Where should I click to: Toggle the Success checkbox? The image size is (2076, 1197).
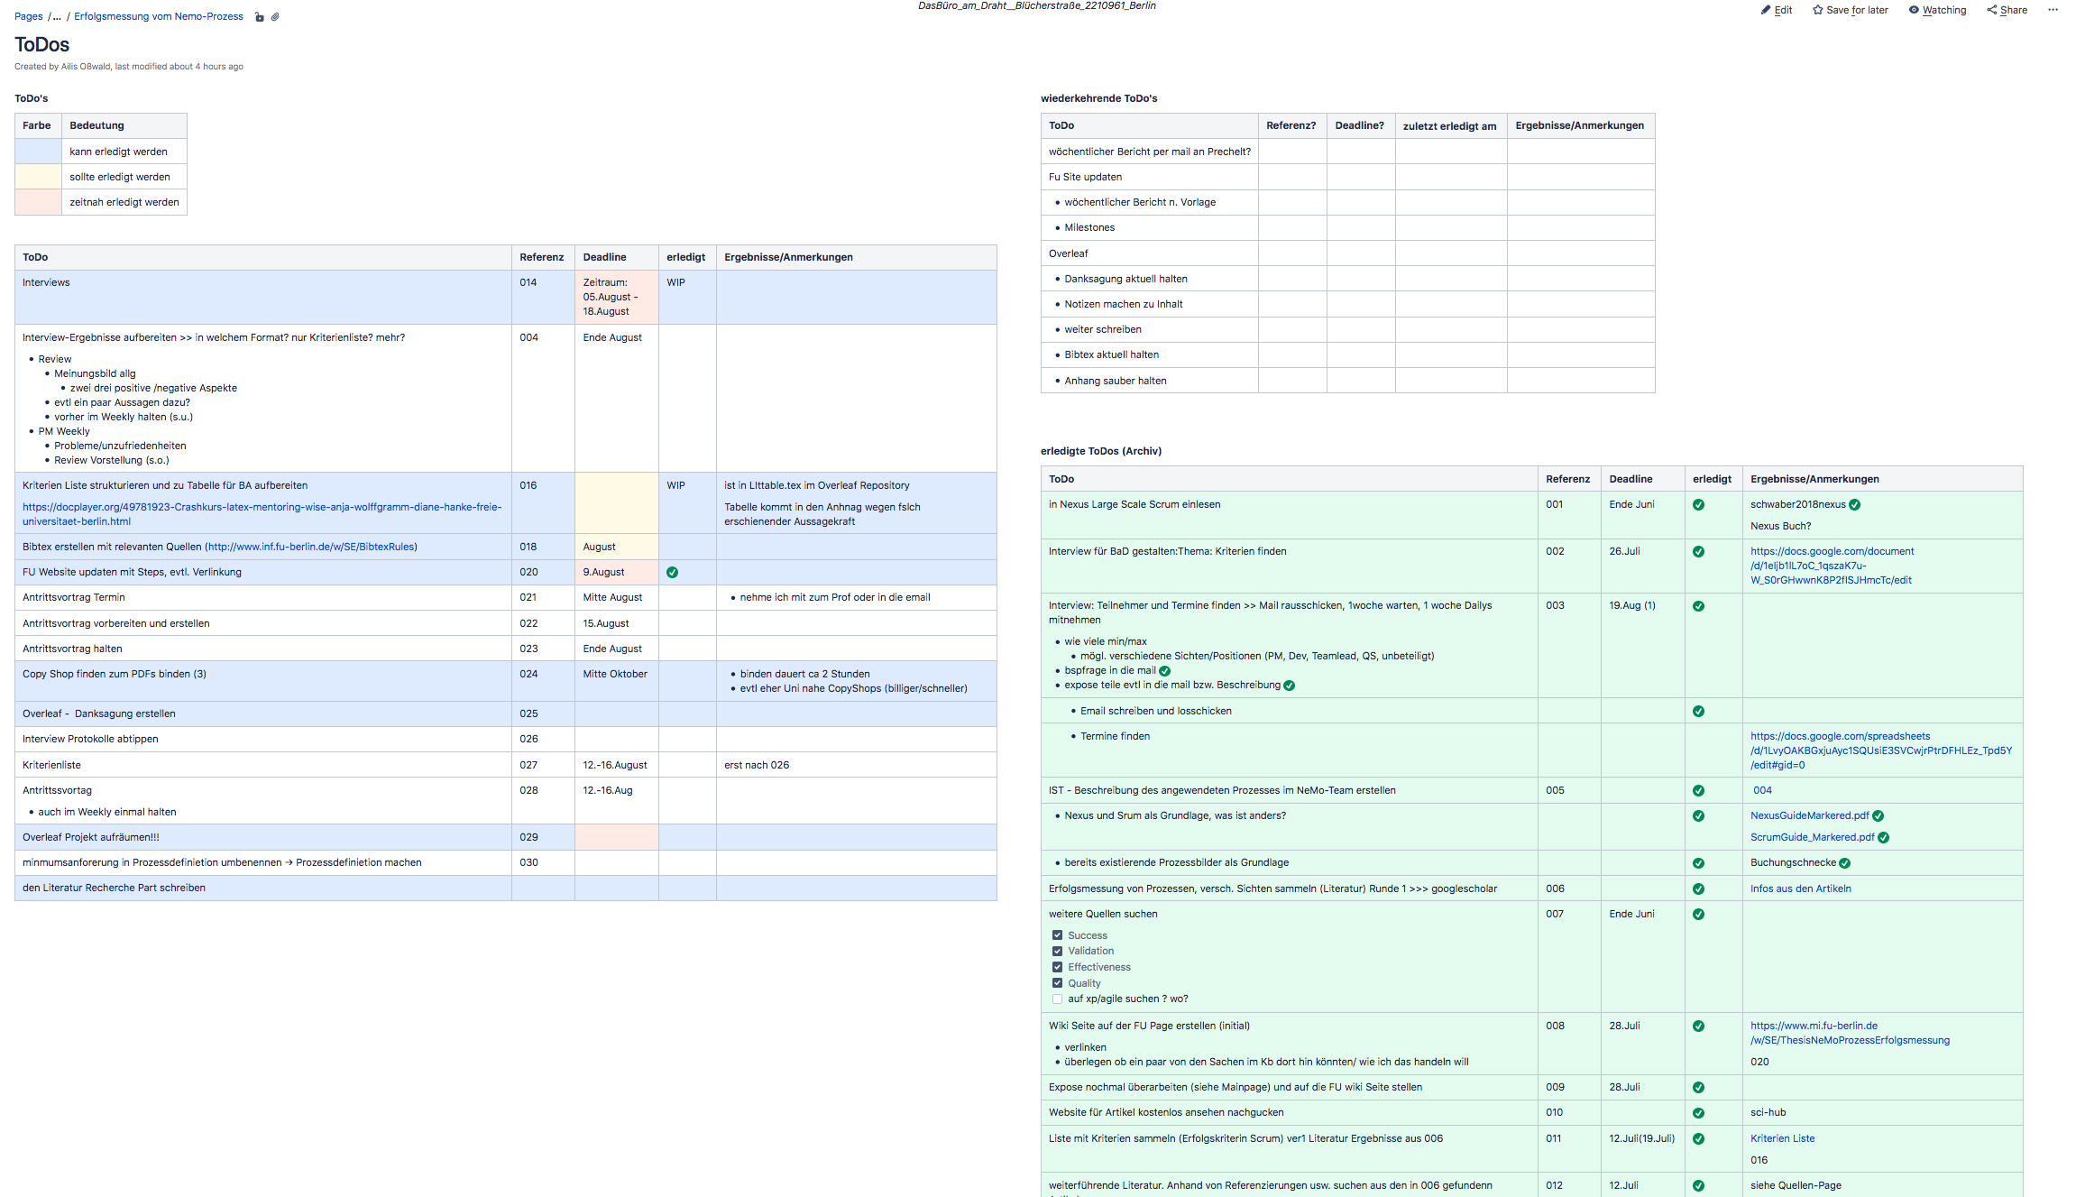tap(1057, 935)
